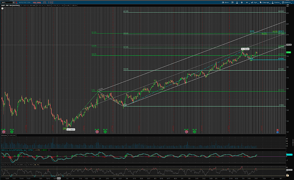Click the MACD study label
The width and height of the screenshot is (294, 180).
(x=14, y=150)
